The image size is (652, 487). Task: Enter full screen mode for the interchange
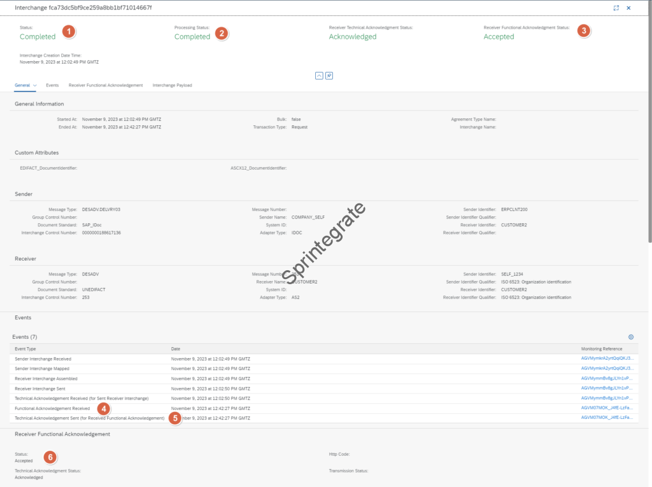click(616, 8)
